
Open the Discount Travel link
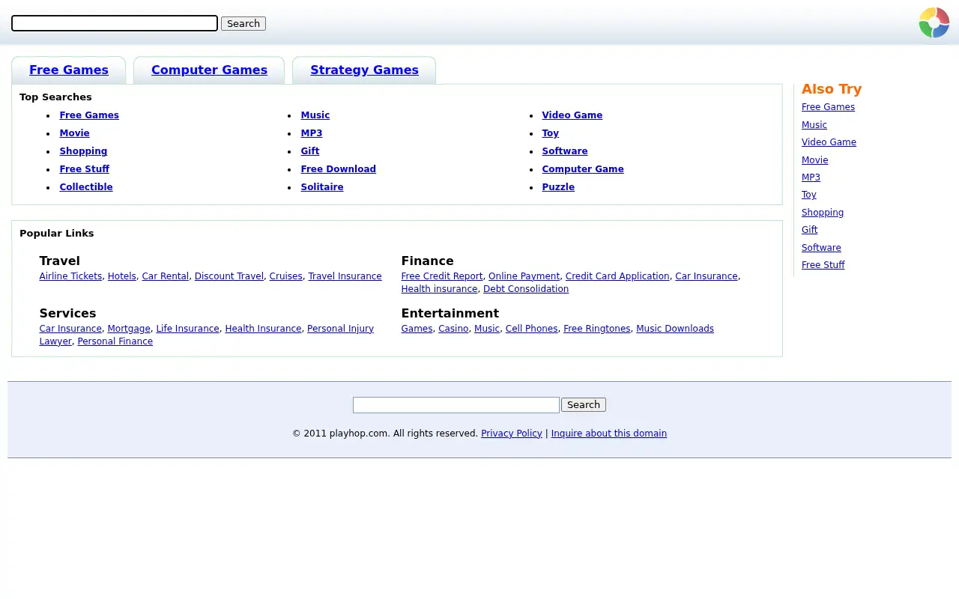click(x=229, y=276)
